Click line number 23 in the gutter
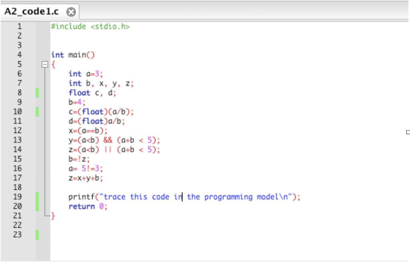410x262 pixels. pos(18,234)
